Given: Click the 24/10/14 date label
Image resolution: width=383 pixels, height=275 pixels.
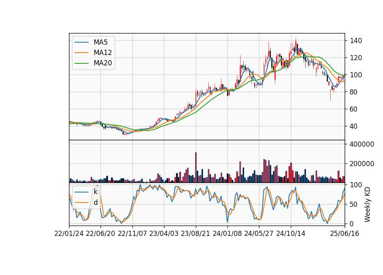Looking at the screenshot, I should [291, 234].
